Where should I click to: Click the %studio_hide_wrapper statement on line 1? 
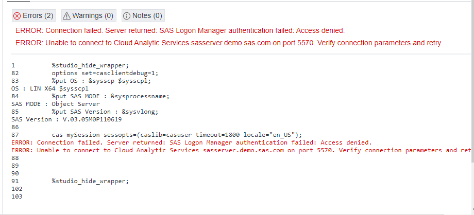click(90, 65)
